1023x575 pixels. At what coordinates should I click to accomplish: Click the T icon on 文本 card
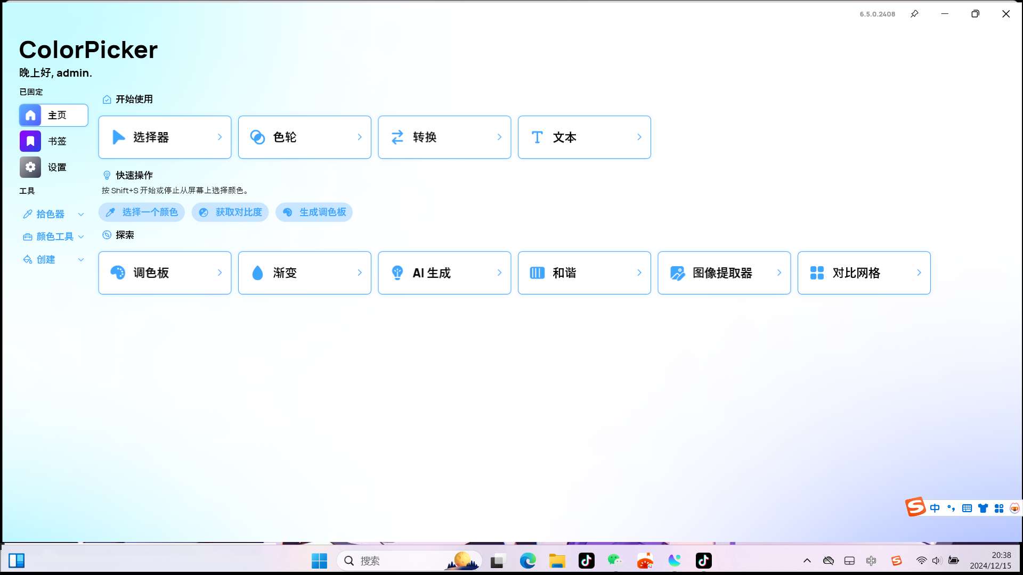pos(537,137)
